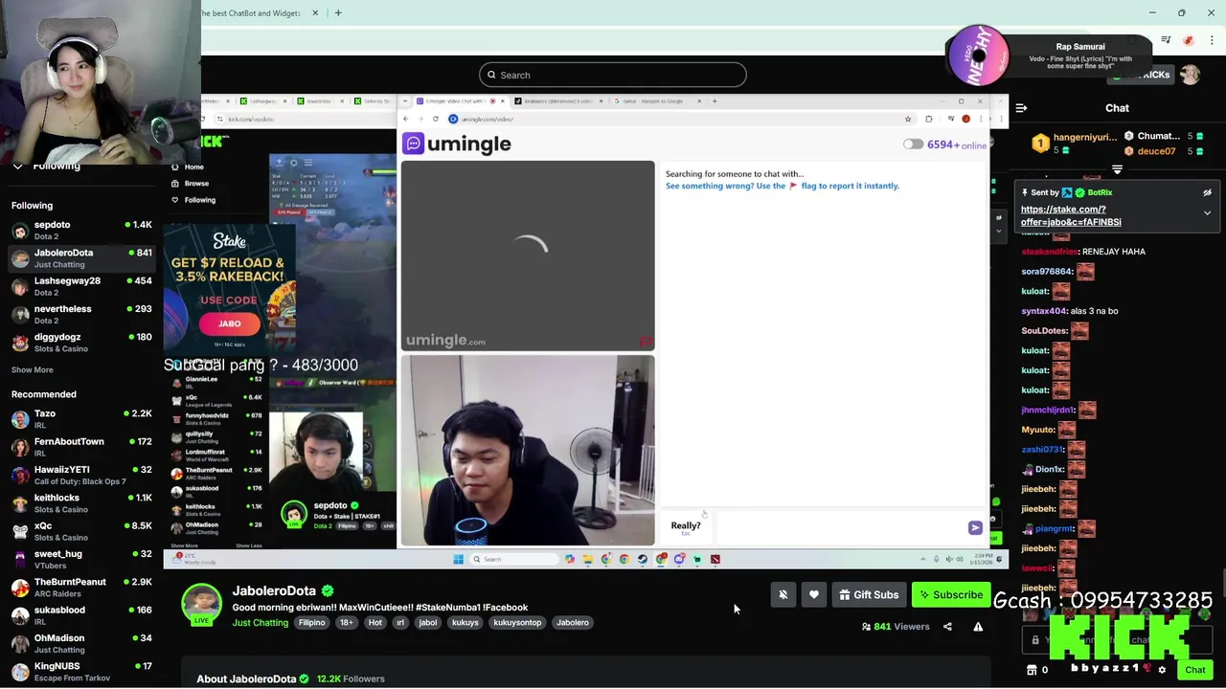Image resolution: width=1226 pixels, height=689 pixels.
Task: Open user profile avatar at top right
Action: (x=1190, y=75)
